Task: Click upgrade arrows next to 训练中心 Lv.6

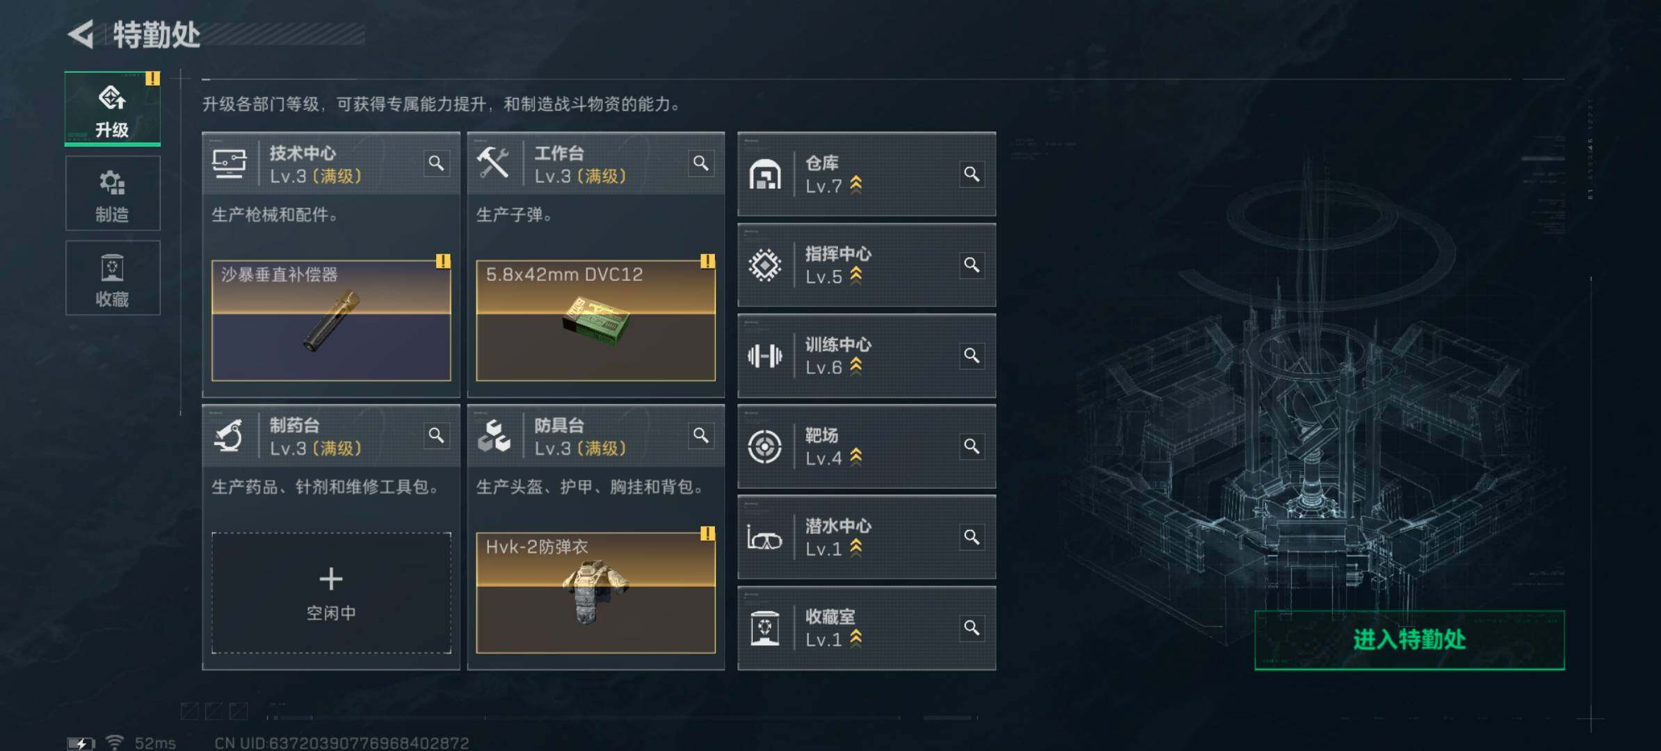Action: [x=856, y=366]
